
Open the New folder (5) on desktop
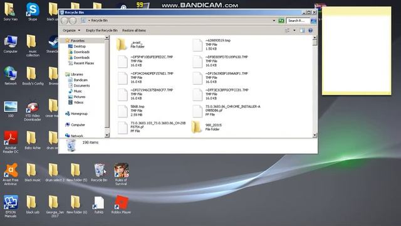(x=76, y=173)
